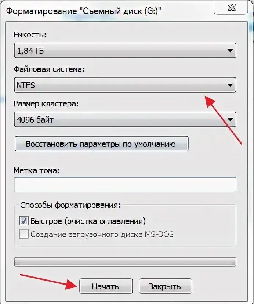The height and width of the screenshot is (304, 254).
Task: Click the 1,84 ГБ capacity value
Action: [30, 51]
